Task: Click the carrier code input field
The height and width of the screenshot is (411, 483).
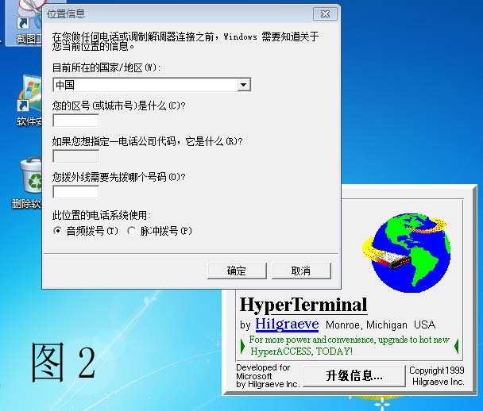Action: coord(76,156)
